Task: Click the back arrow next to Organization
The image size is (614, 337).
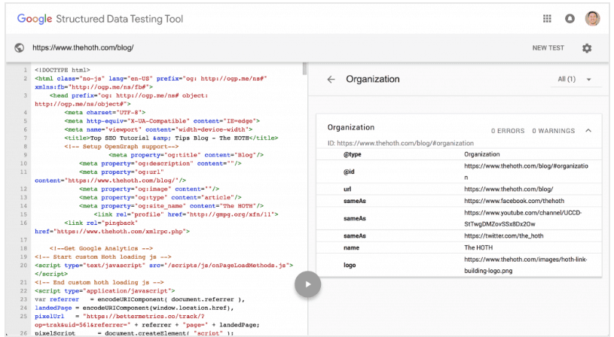Action: click(330, 79)
